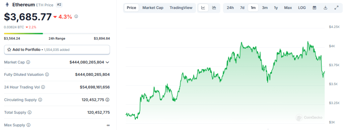343x130 pixels.
Task: Select the 7d range button
Action: tap(242, 8)
